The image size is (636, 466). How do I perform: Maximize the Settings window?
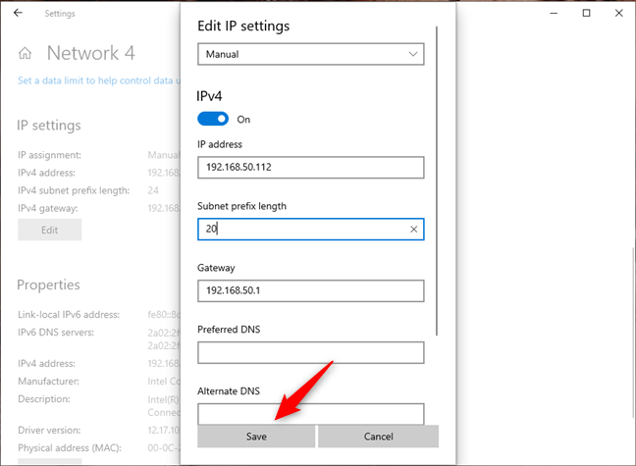[586, 14]
